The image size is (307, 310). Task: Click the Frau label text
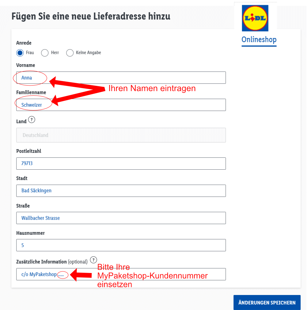[x=30, y=53]
